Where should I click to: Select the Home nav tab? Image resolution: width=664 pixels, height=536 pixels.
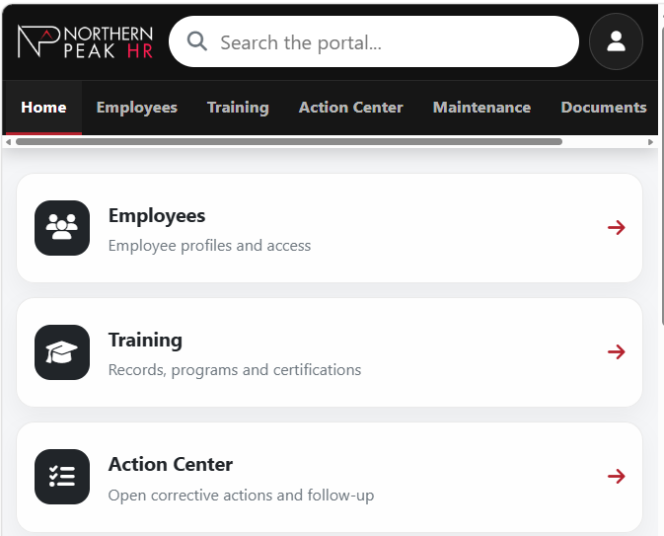[x=43, y=108]
